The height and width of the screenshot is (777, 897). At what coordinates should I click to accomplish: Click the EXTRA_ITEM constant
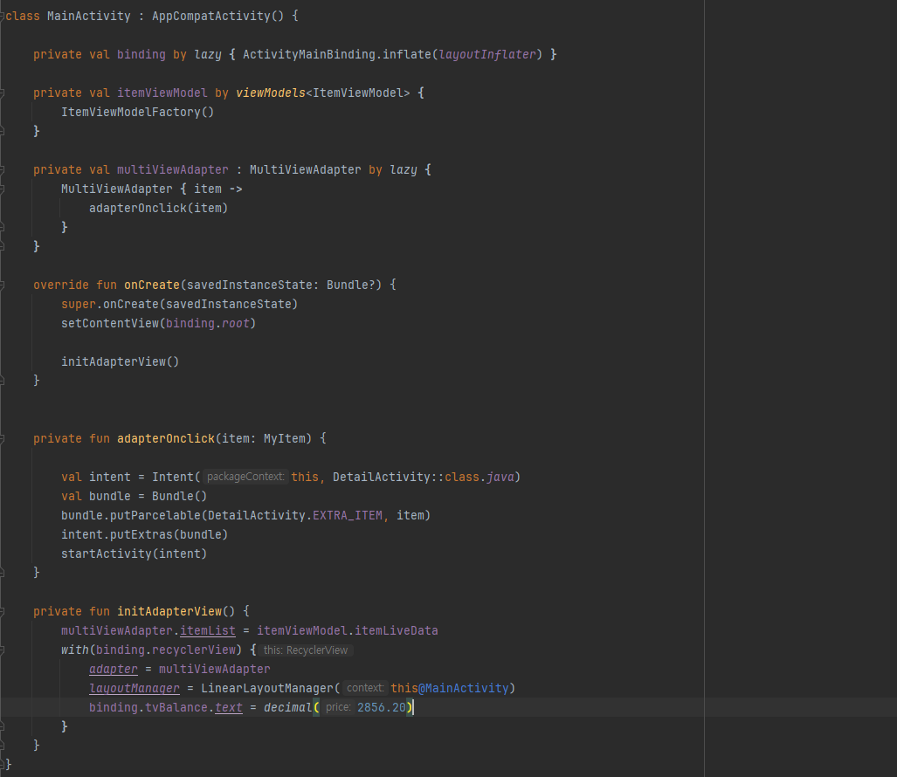(x=348, y=515)
